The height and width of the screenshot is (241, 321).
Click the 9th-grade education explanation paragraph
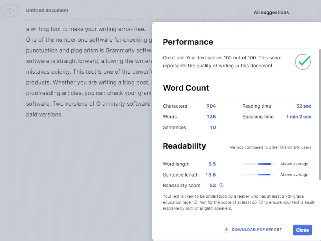point(239,202)
